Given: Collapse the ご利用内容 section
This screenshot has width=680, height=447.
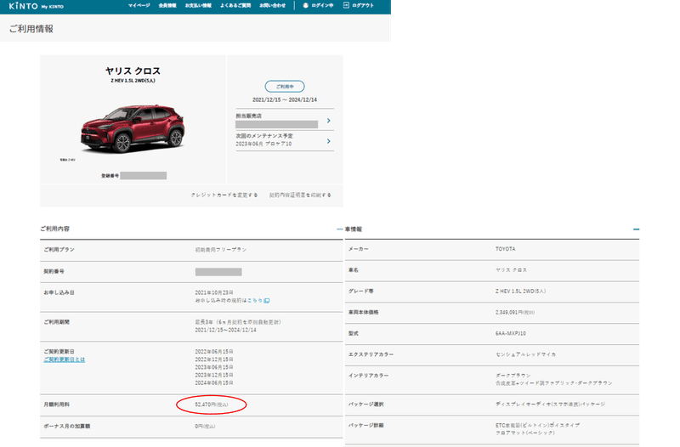Looking at the screenshot, I should pyautogui.click(x=339, y=229).
